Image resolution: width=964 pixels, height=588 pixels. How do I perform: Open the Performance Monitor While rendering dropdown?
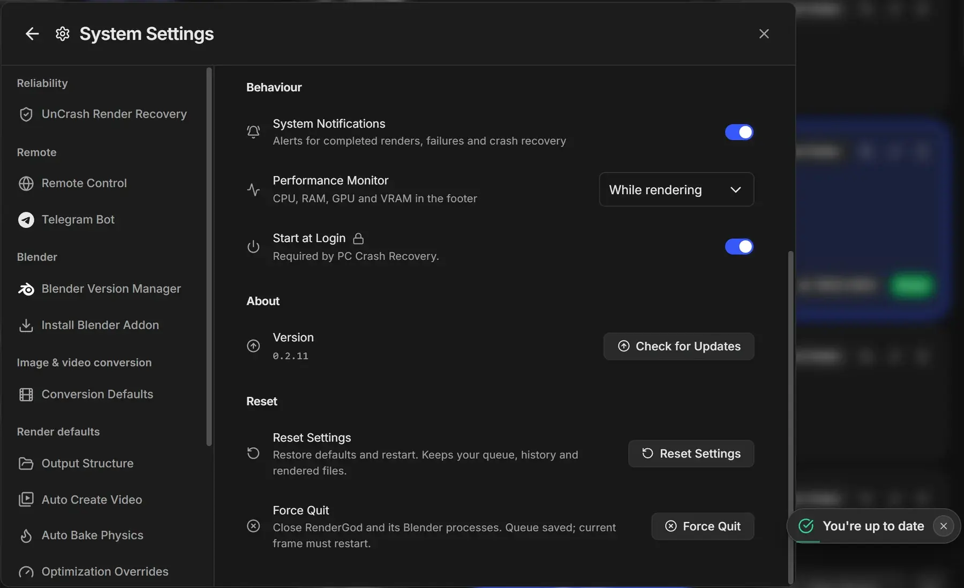tap(676, 189)
